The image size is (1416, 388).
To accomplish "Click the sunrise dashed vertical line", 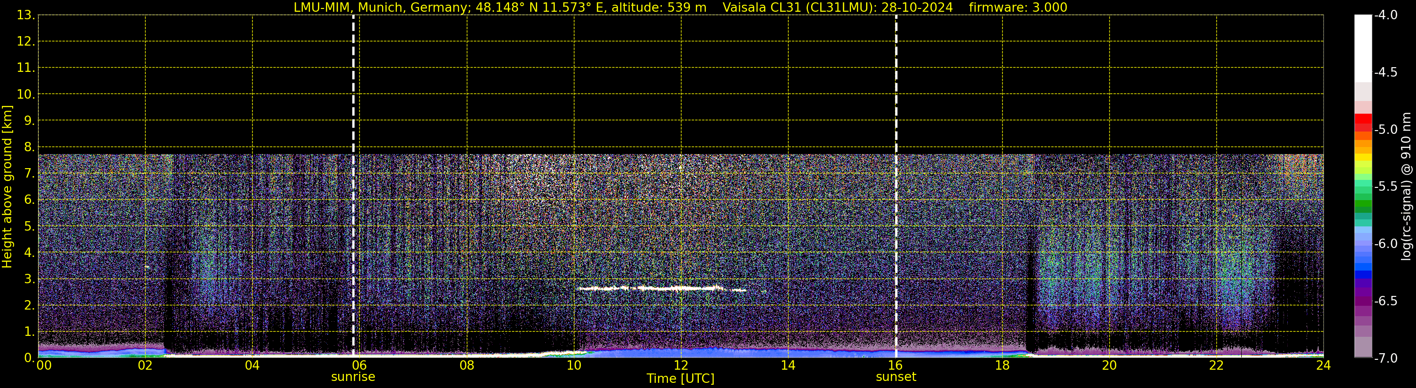I will pyautogui.click(x=353, y=186).
